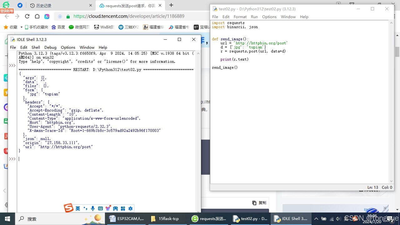Open the 三轴XYZ bookmark
This screenshot has height=225, width=400.
coord(129,27)
